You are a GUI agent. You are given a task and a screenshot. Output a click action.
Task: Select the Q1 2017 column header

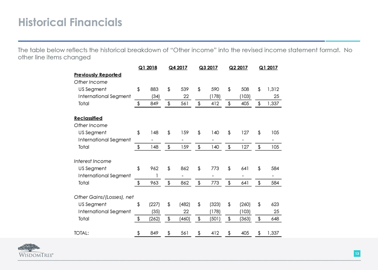click(268, 68)
